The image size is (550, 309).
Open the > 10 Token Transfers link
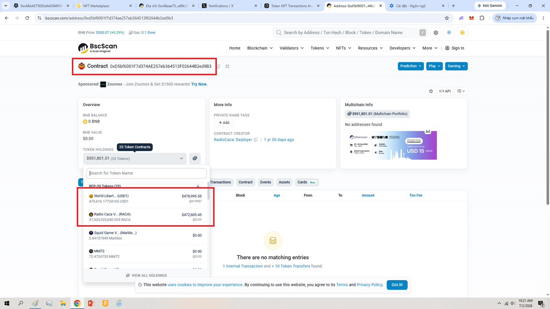(x=291, y=266)
